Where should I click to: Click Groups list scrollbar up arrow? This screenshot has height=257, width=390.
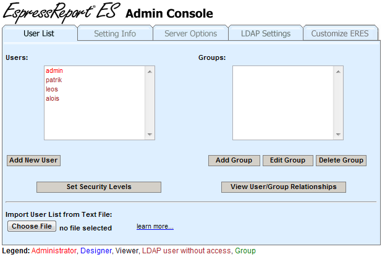point(338,72)
